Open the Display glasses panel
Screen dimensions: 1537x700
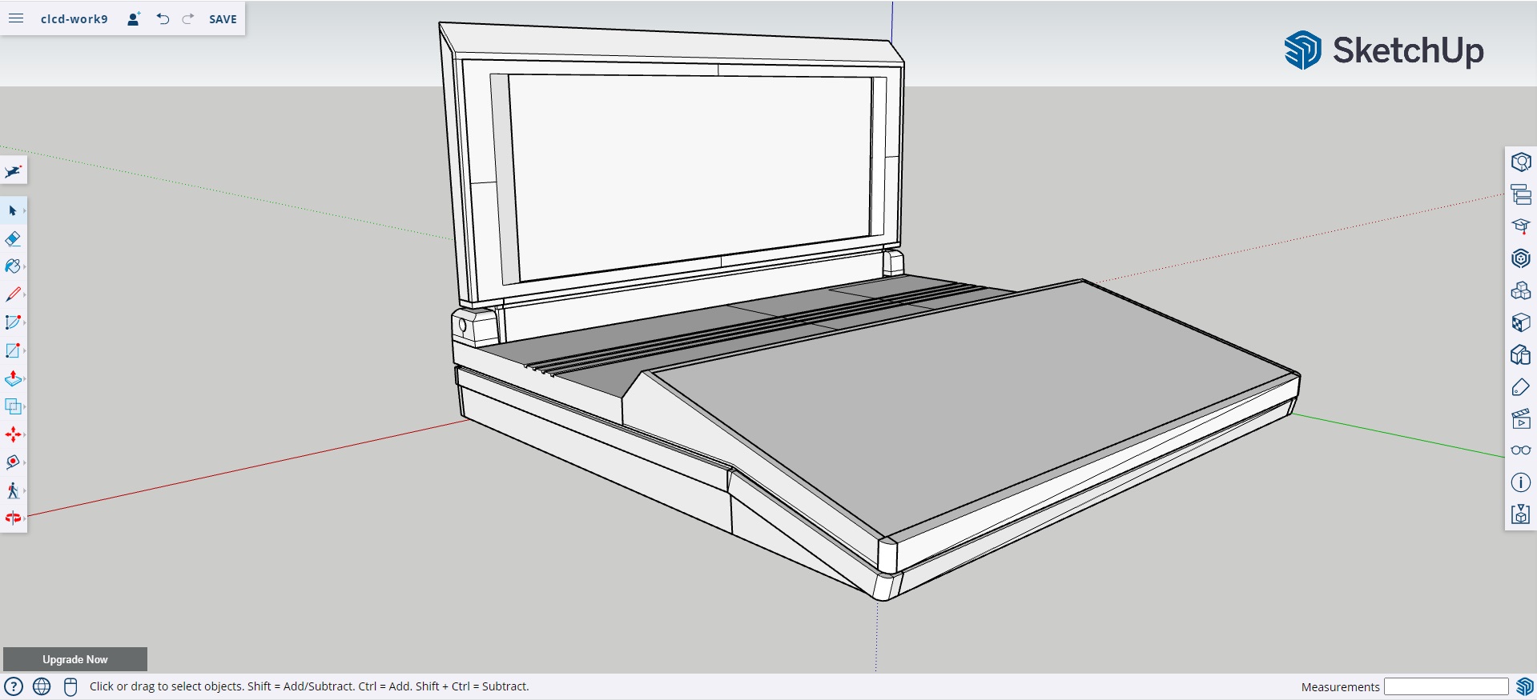tap(1520, 450)
